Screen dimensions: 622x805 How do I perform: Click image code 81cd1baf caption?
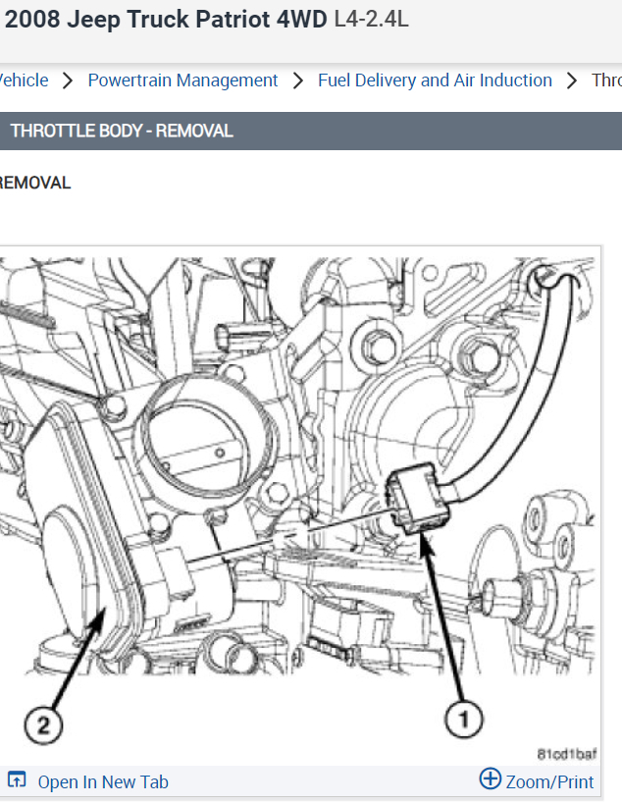pos(567,754)
